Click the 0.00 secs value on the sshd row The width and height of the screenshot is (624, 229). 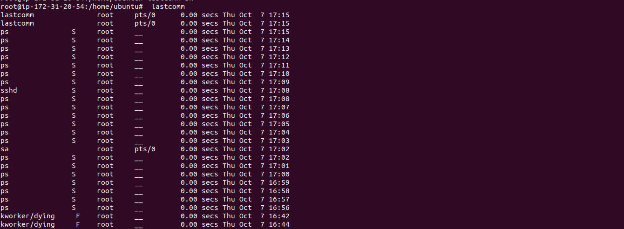tap(200, 90)
